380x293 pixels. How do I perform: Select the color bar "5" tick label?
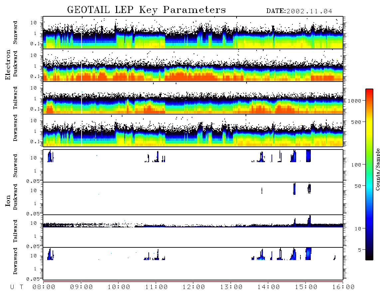pyautogui.click(x=360, y=250)
